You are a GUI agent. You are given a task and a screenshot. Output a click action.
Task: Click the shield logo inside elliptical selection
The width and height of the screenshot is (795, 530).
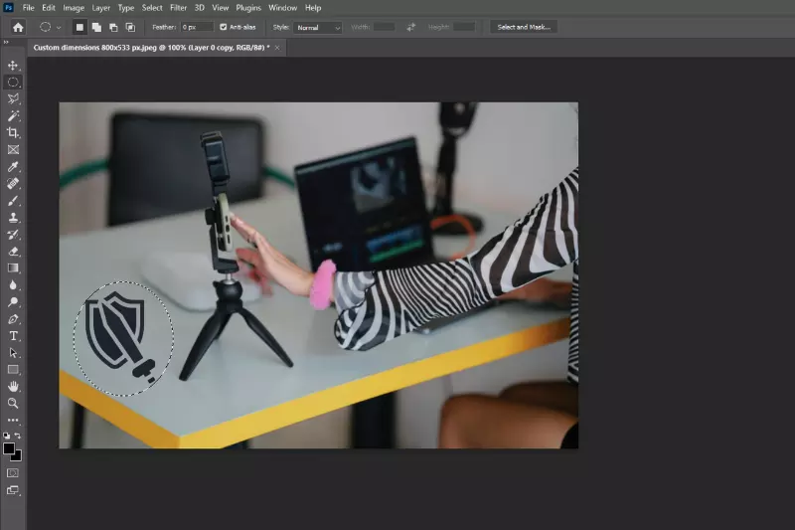[x=120, y=335]
